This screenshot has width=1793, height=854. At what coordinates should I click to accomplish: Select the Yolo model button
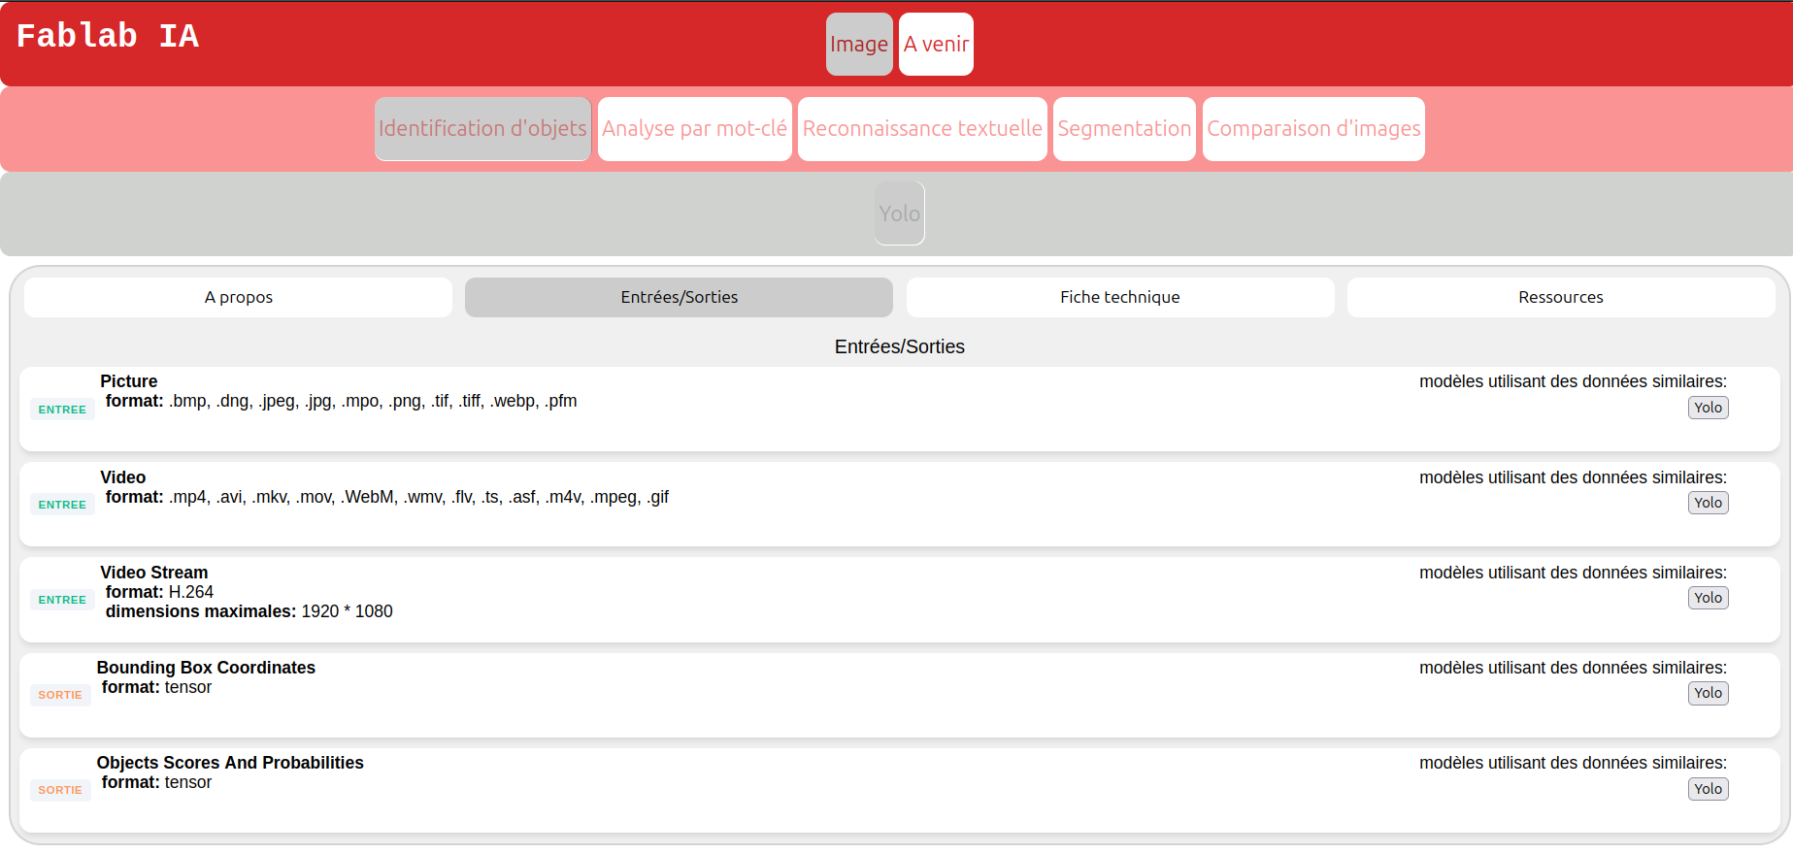click(x=900, y=213)
